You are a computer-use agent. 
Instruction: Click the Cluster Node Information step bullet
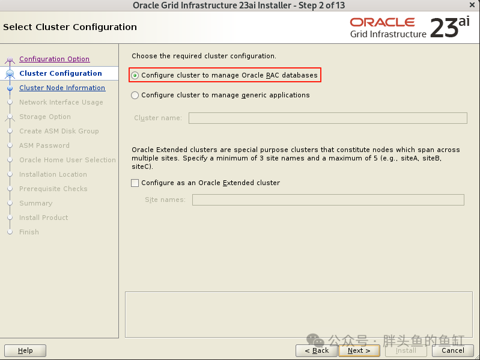(x=10, y=88)
